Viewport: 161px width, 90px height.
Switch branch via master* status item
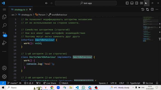point(13,83)
